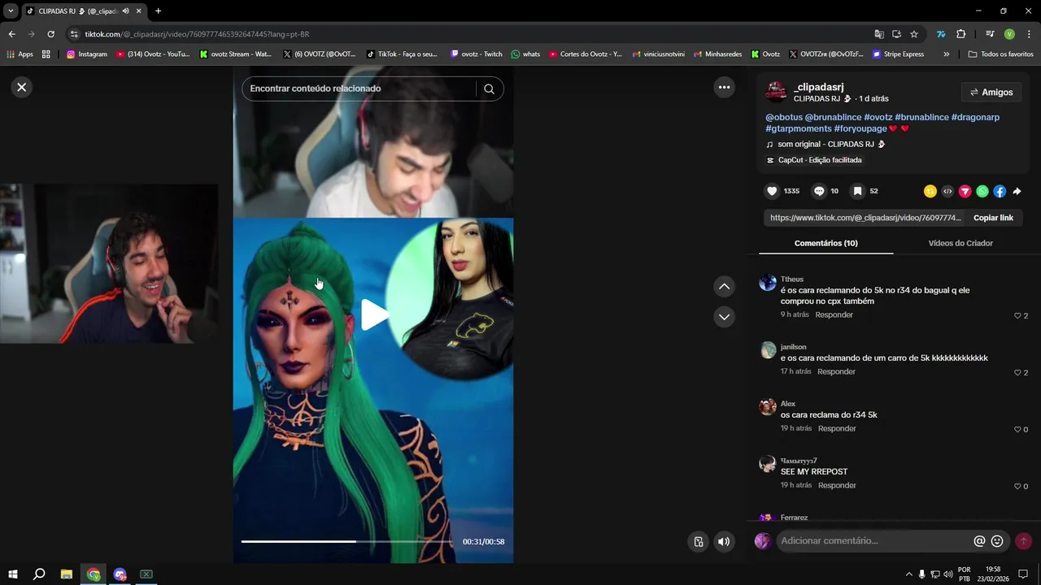The image size is (1041, 585).
Task: Repost with yellow repost icon
Action: tap(930, 192)
